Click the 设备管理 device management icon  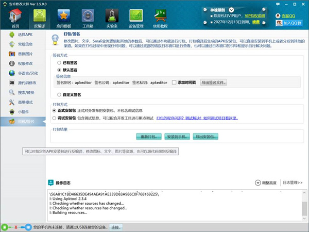coord(136,16)
